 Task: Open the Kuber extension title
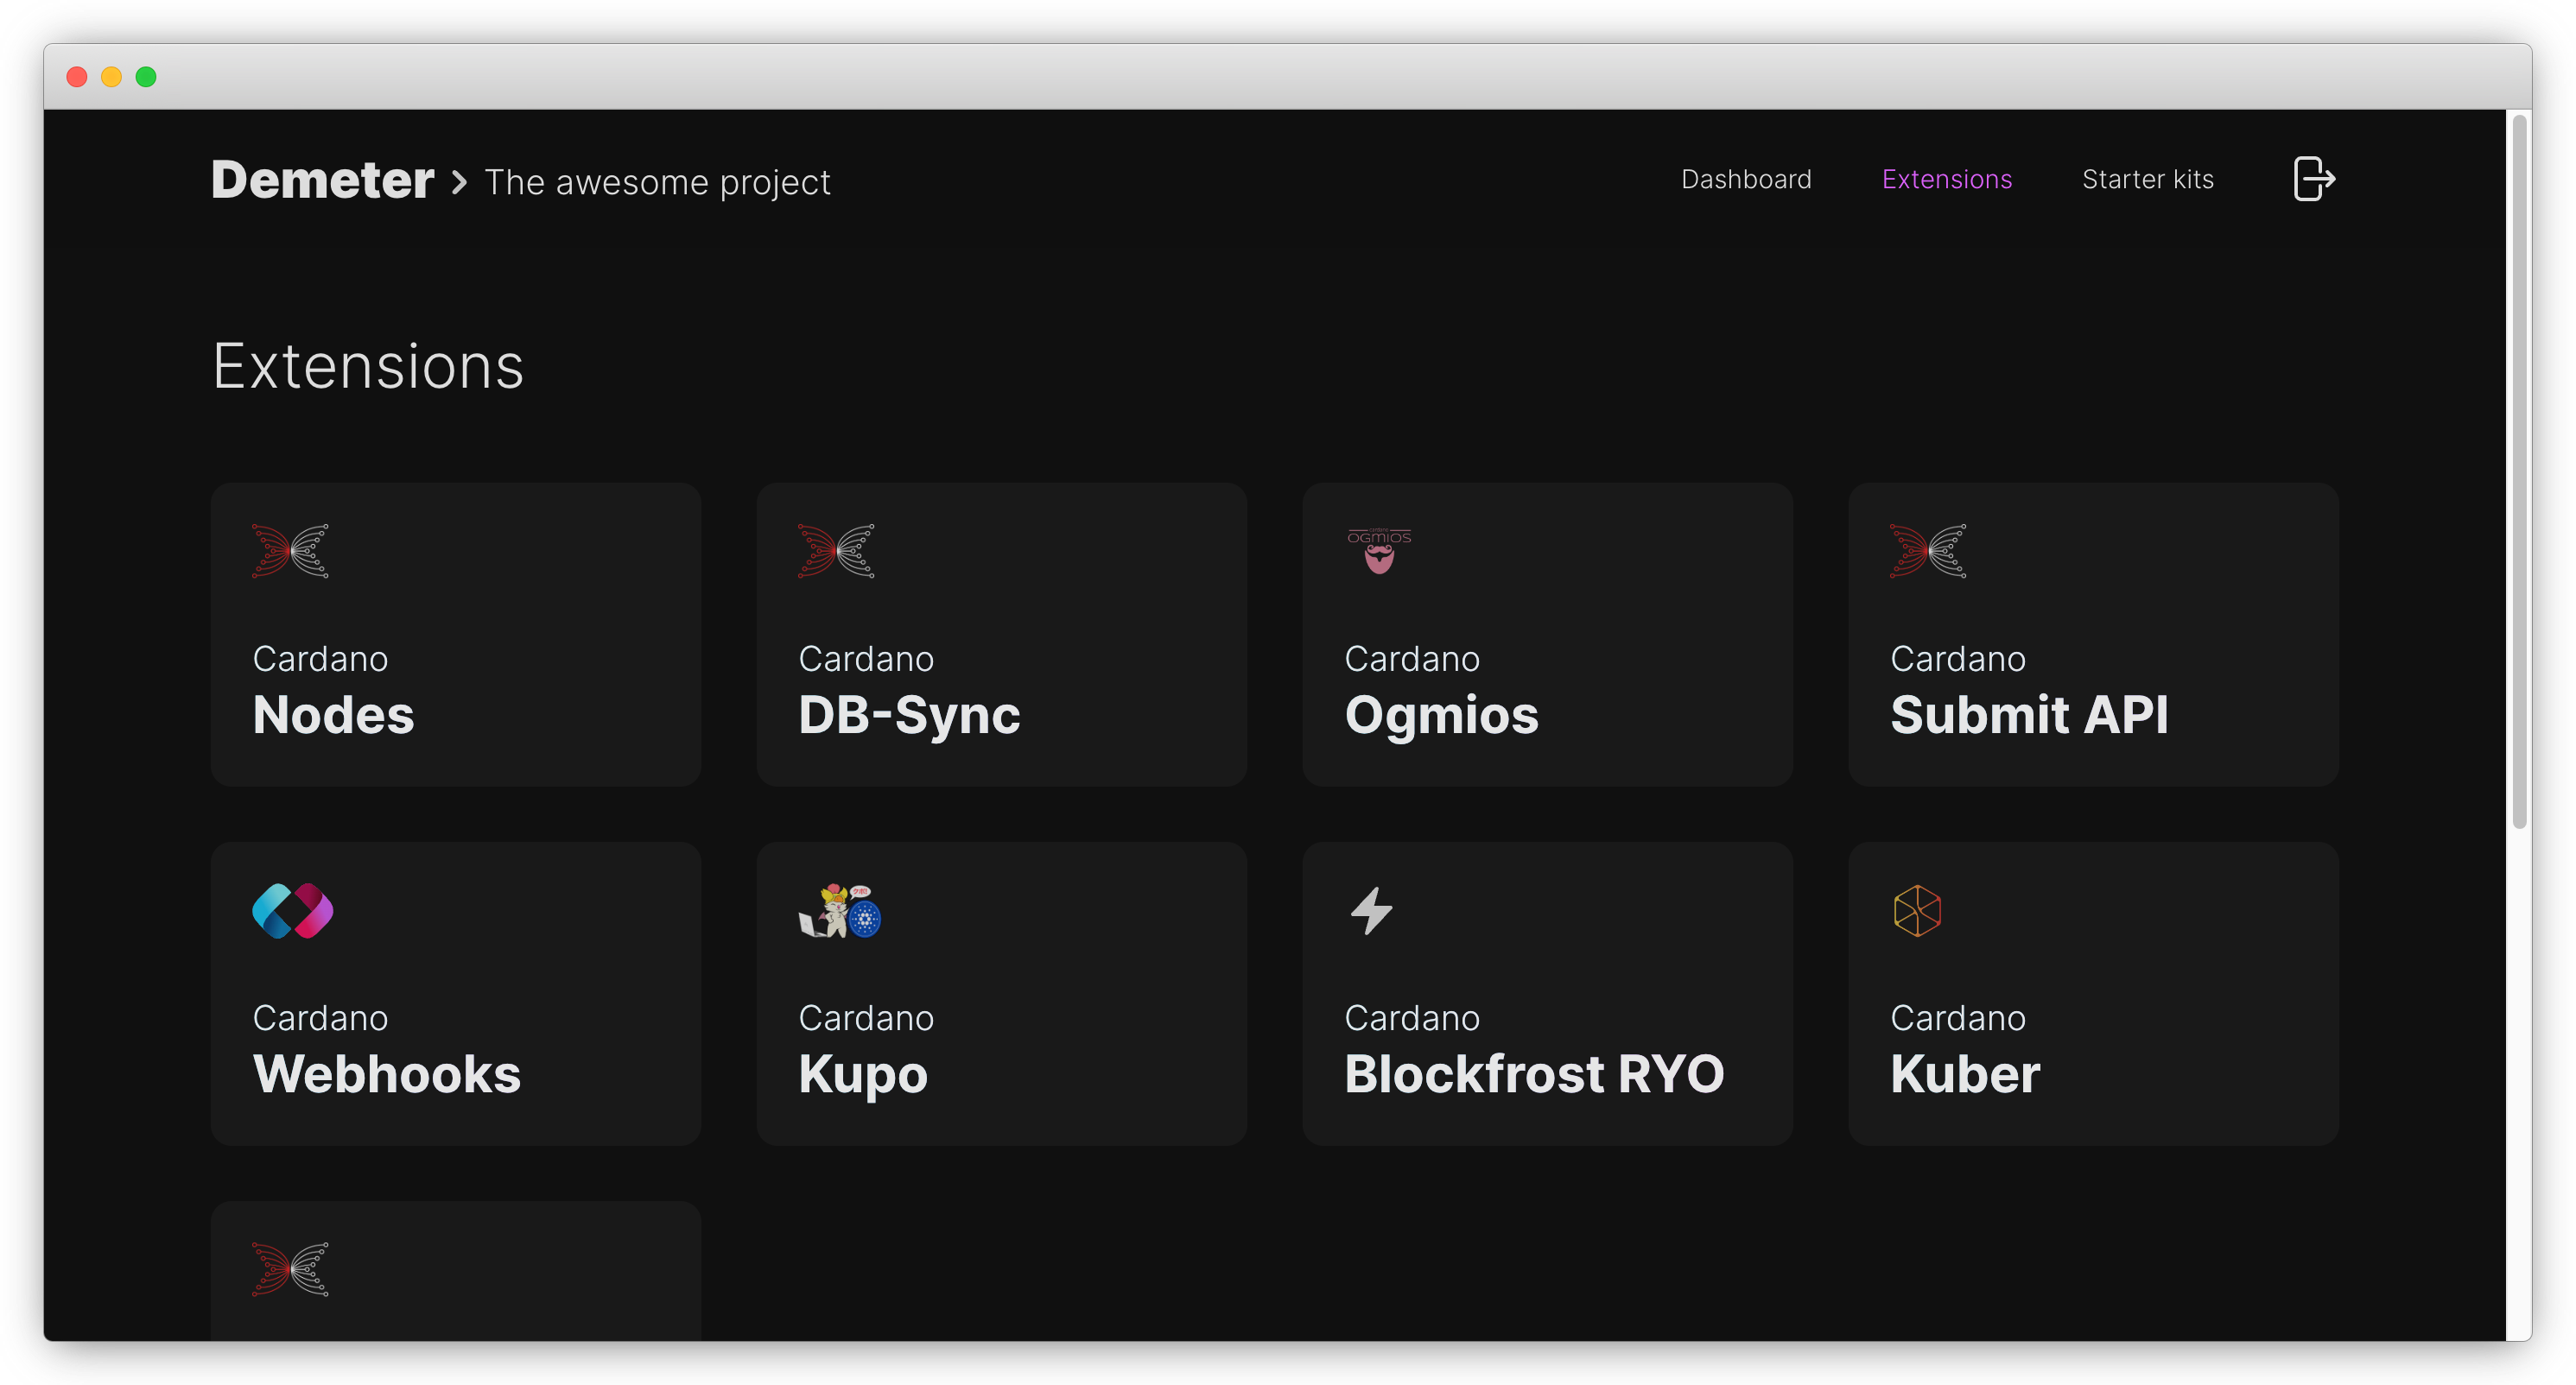tap(1965, 1073)
